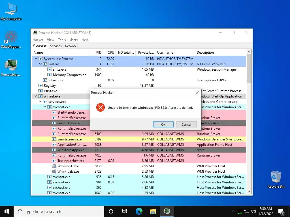The height and width of the screenshot is (217, 290).
Task: Open the Help menu
Action: [85, 40]
